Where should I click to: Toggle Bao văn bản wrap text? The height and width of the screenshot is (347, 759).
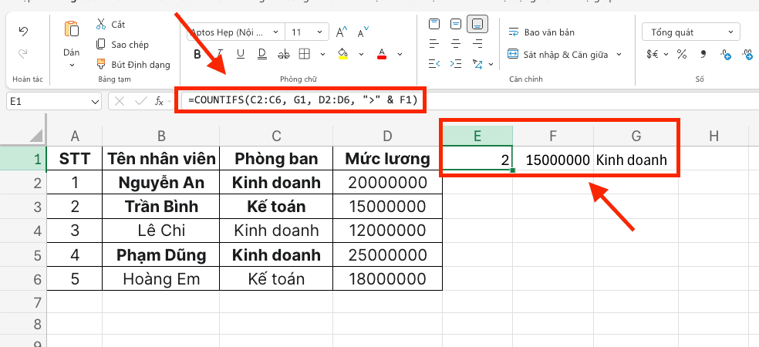(x=541, y=32)
